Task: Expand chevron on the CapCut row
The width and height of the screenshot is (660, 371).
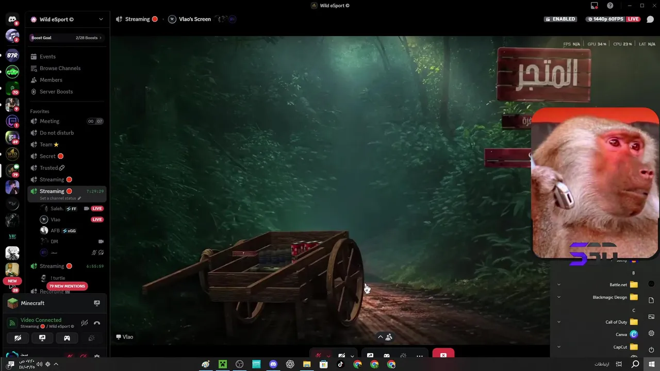Action: (x=558, y=347)
